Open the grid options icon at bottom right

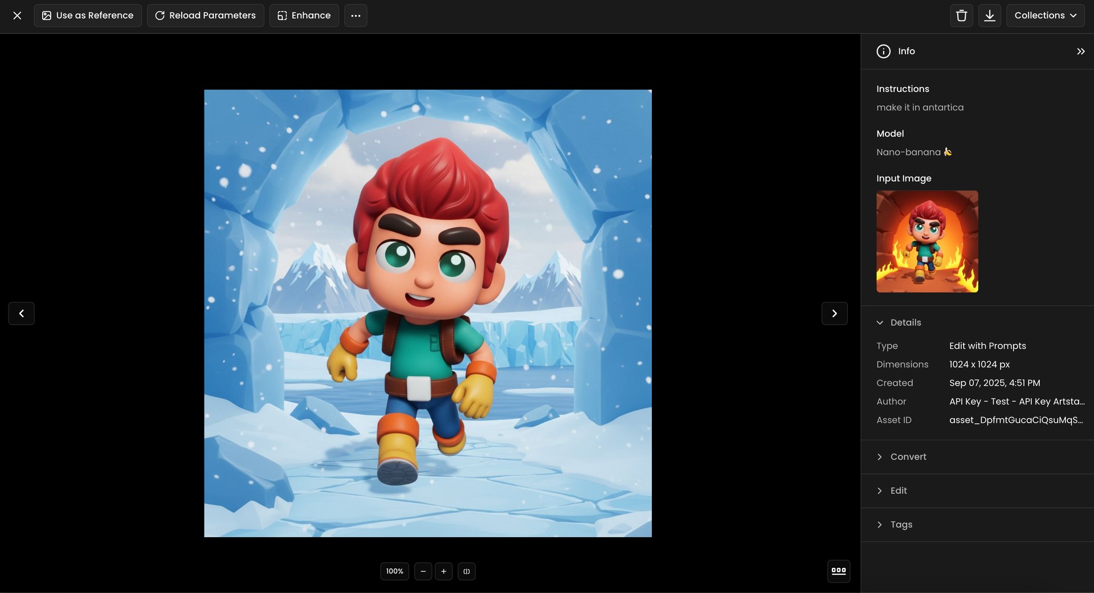click(x=838, y=571)
